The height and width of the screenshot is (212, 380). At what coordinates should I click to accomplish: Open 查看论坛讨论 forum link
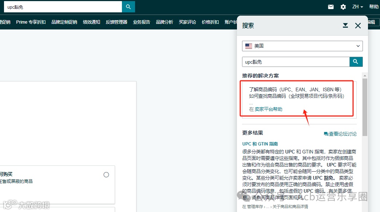coord(340,134)
